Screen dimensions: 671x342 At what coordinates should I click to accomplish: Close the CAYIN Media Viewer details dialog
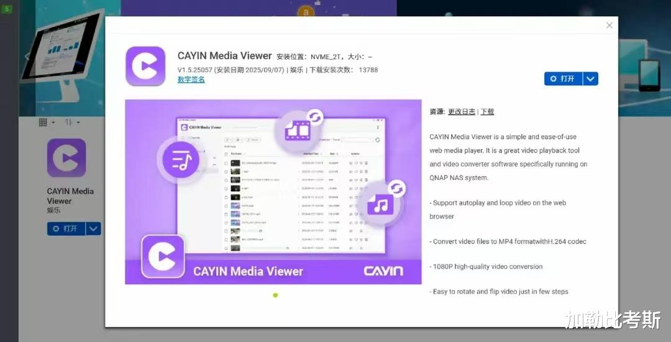tap(609, 25)
